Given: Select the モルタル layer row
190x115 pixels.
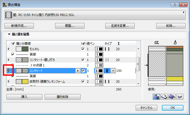Looking at the screenshot, I should 71,49.
